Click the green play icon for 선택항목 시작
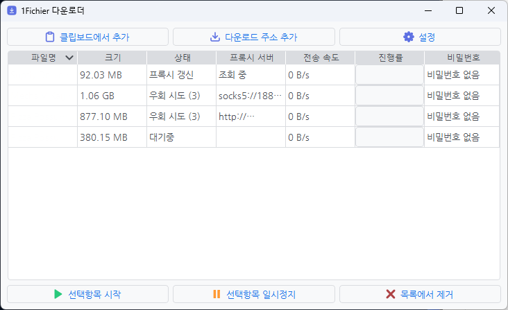508x310 pixels. coord(58,294)
